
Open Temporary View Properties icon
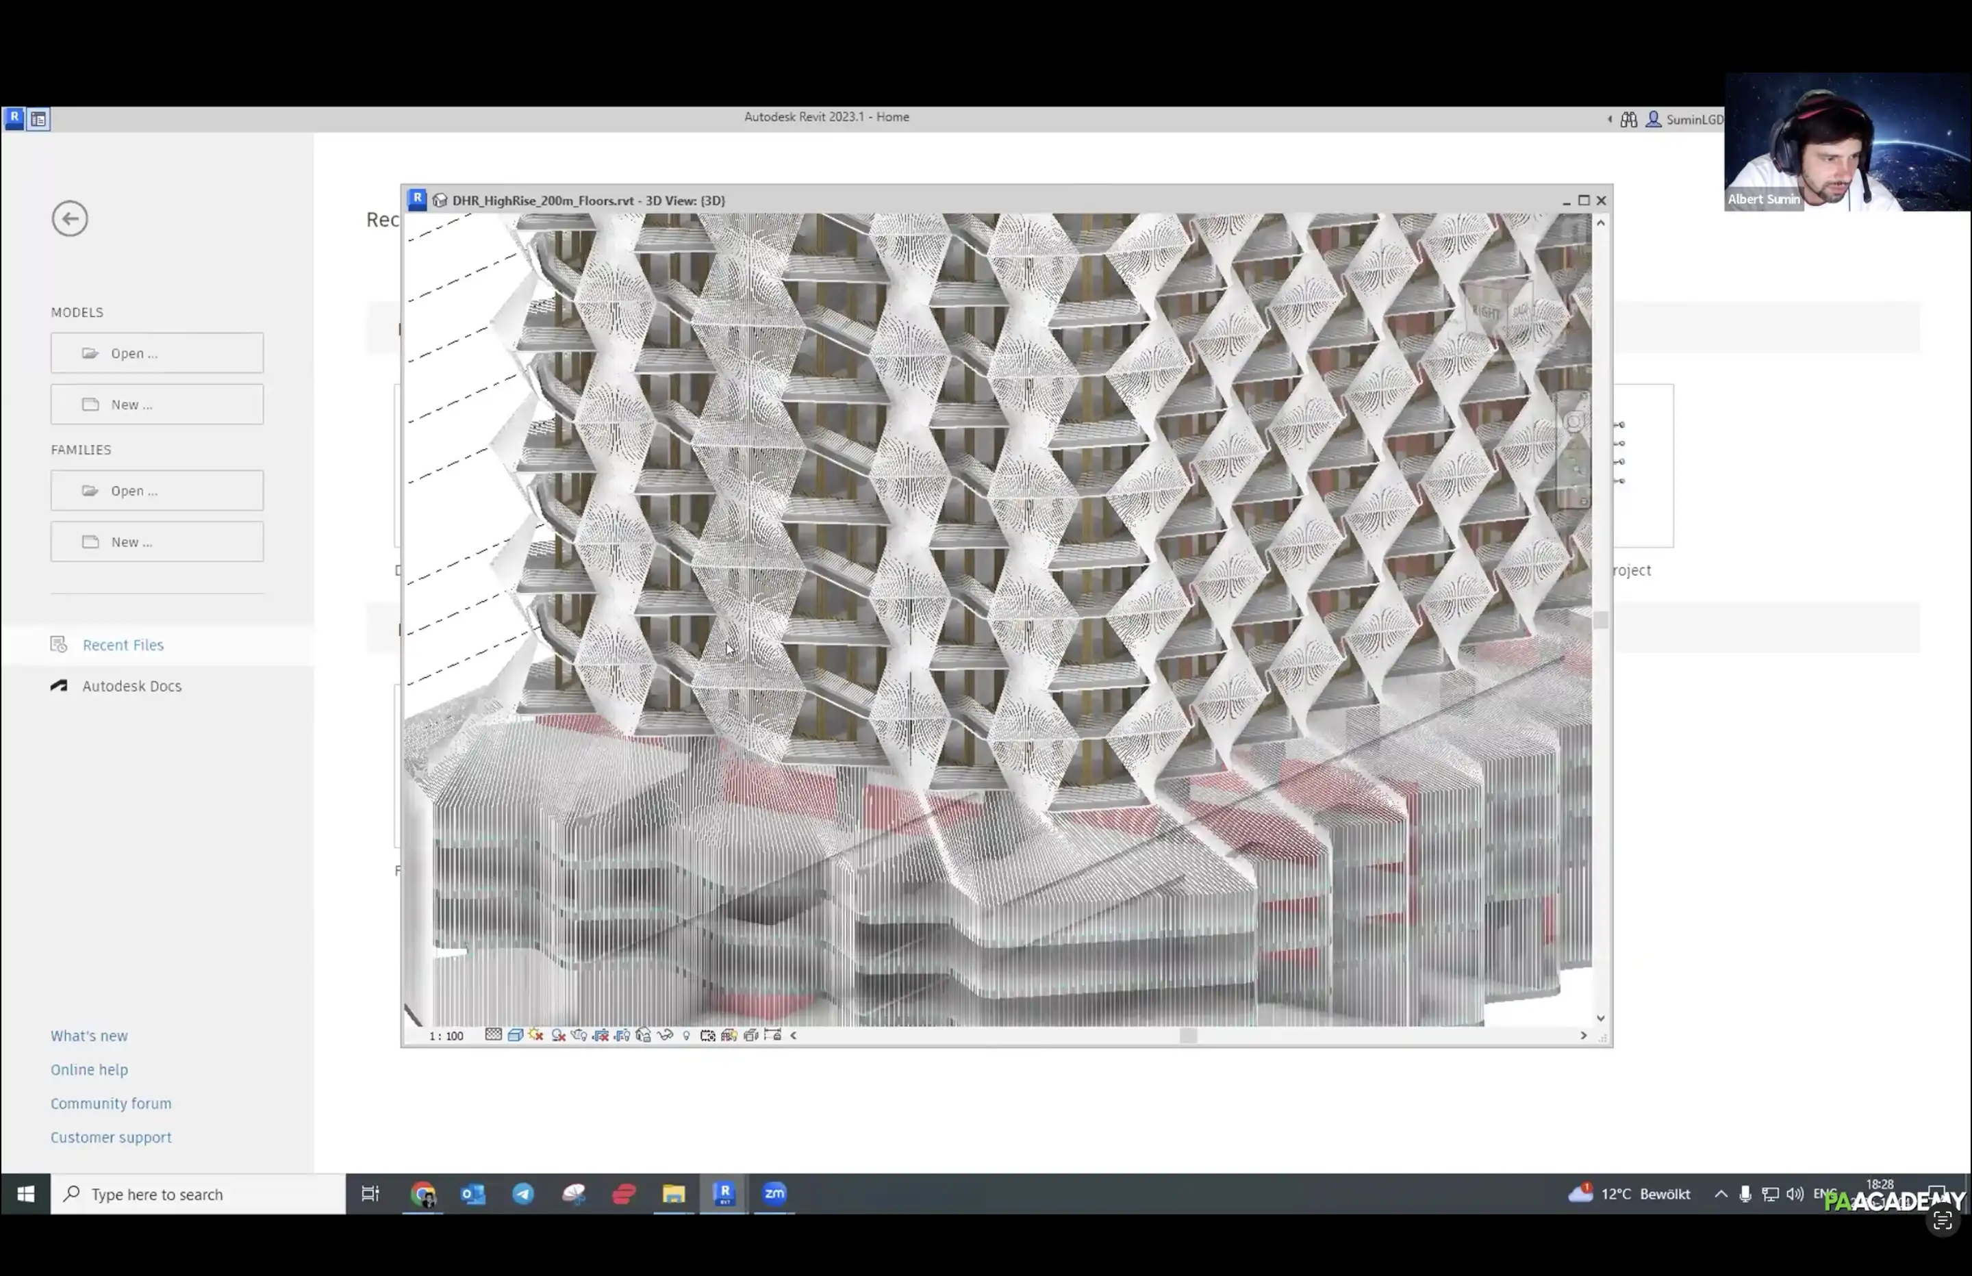click(707, 1035)
